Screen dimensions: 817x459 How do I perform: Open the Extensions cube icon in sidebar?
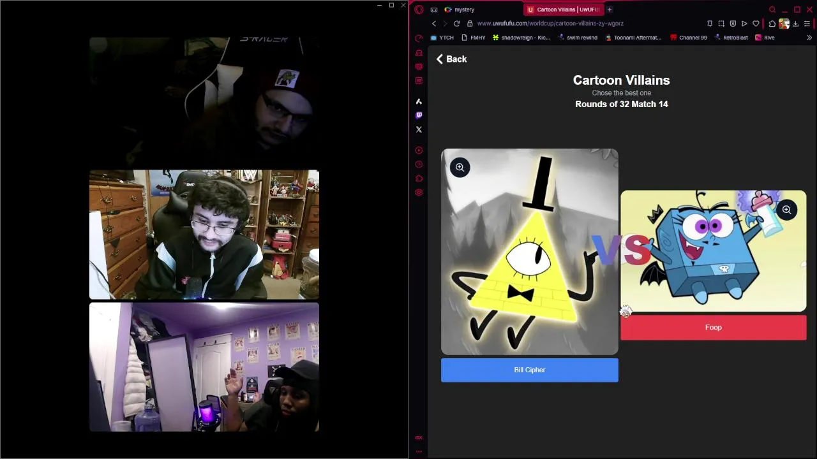pos(419,178)
